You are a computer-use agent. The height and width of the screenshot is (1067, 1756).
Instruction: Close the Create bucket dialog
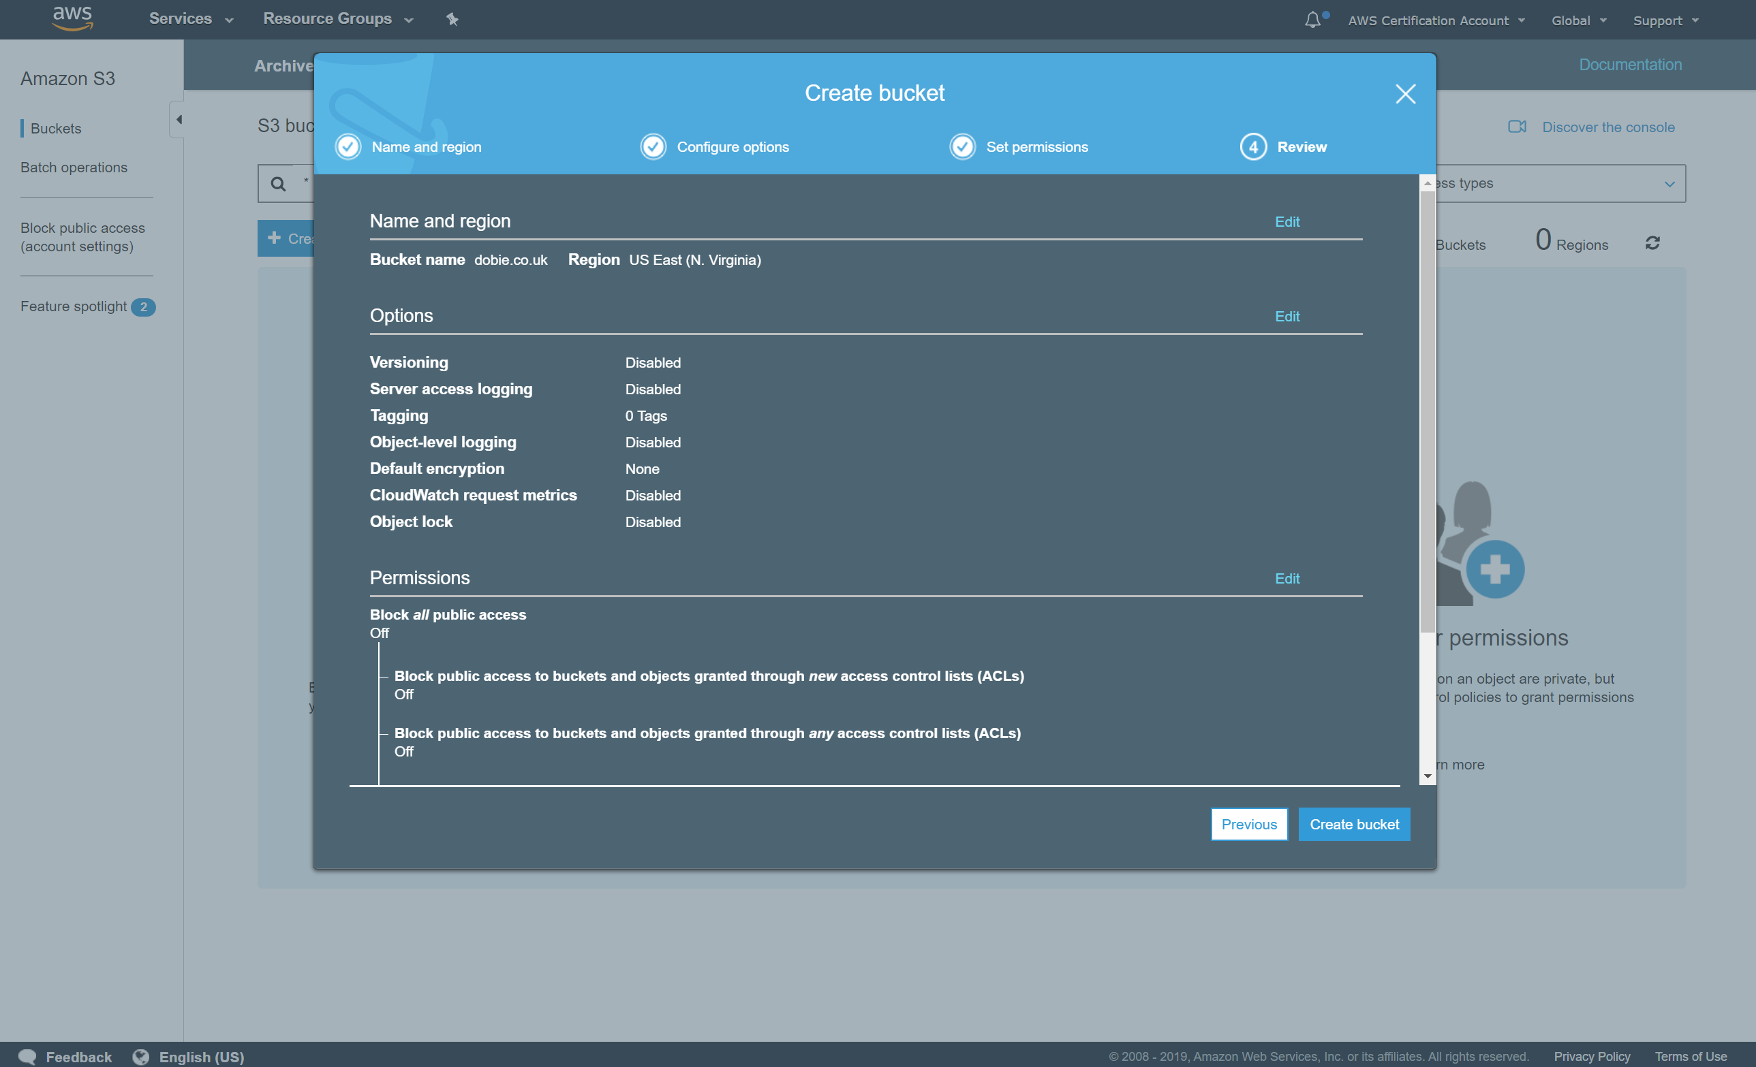pyautogui.click(x=1405, y=94)
